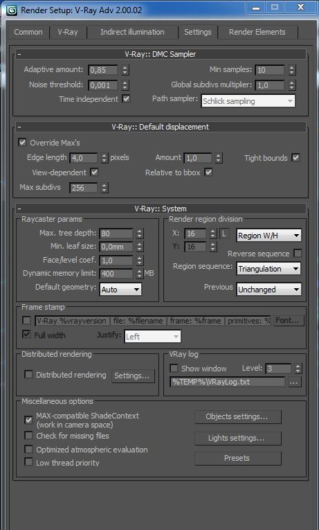Click the region Y value spinner
The image size is (319, 530).
coord(212,247)
